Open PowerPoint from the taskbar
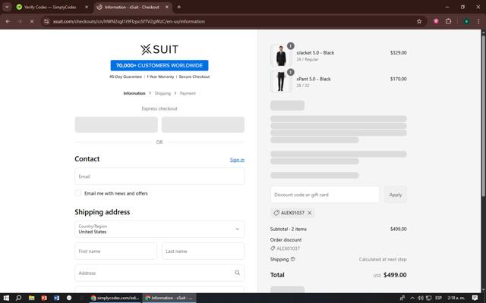Image resolution: width=486 pixels, height=303 pixels. (44, 298)
